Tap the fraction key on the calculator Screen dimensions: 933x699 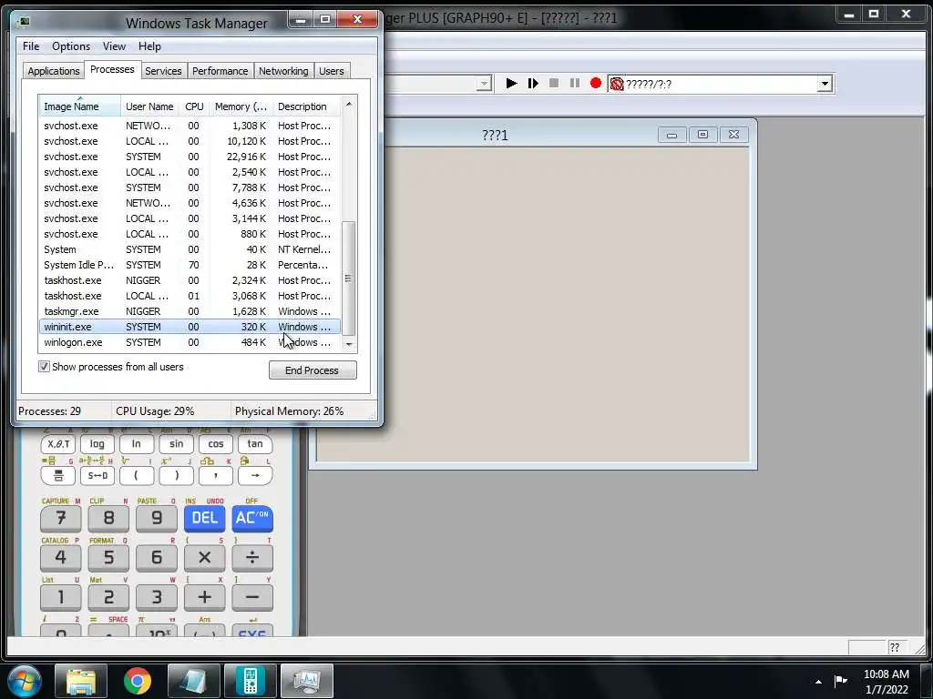click(x=58, y=475)
